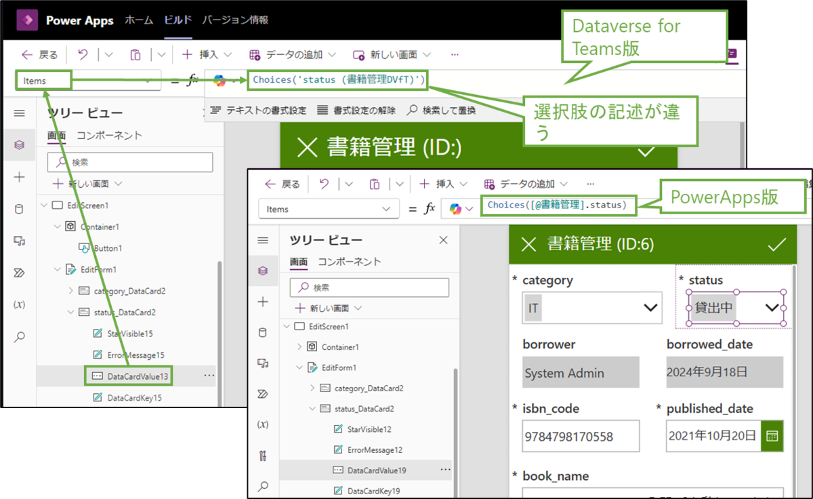This screenshot has height=499, width=813.
Task: Click the Power Automate icon in back sidebar
Action: point(19,273)
